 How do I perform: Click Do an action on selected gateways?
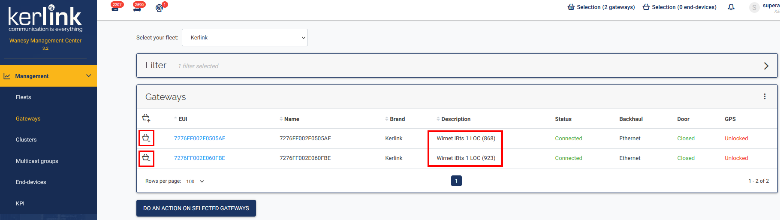coord(196,208)
